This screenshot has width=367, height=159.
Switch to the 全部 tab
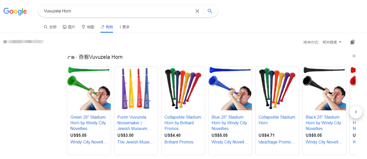click(50, 27)
